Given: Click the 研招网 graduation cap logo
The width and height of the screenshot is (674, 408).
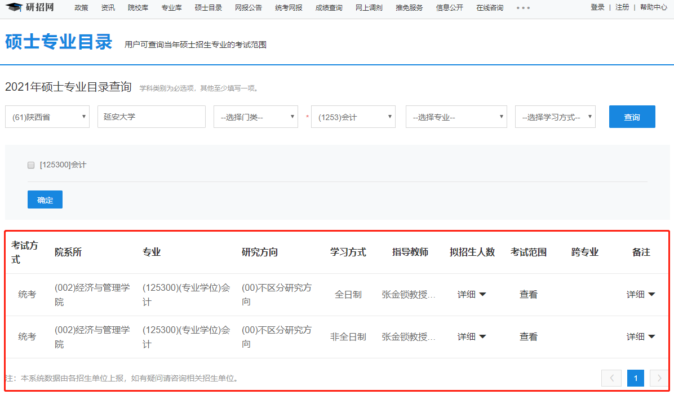Looking at the screenshot, I should [x=30, y=7].
